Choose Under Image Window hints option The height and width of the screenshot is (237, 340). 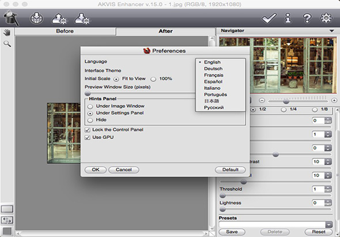(90, 107)
